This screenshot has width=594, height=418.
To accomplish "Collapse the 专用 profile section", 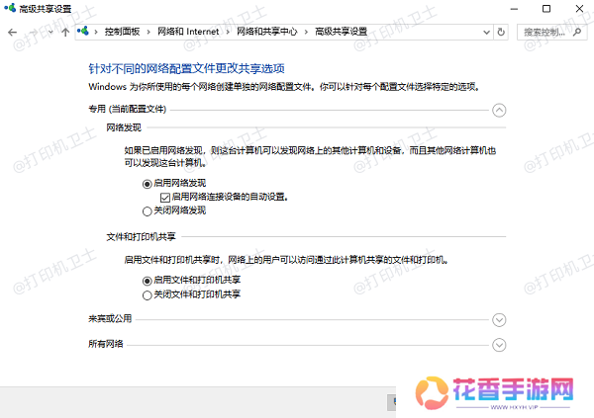I will point(499,111).
